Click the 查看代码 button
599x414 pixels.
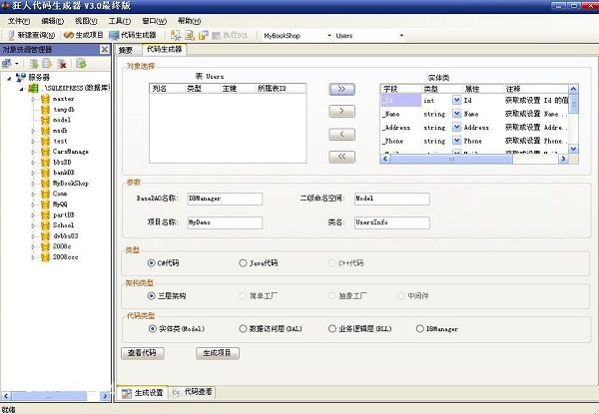tap(145, 352)
